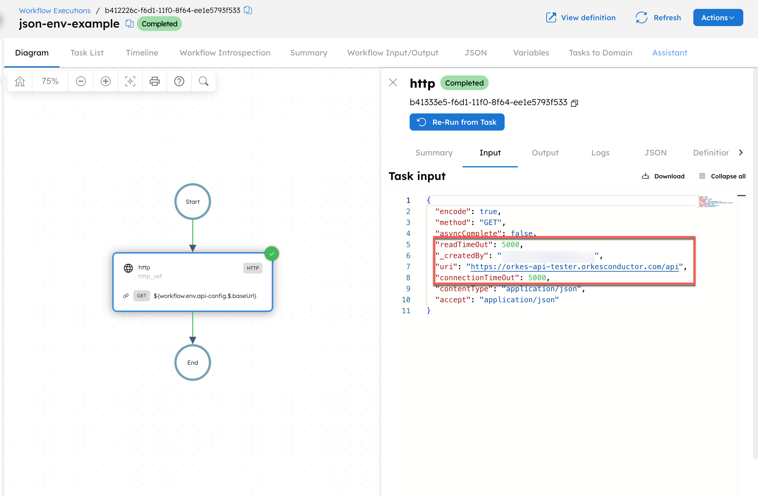Zoom in on the workflow diagram
This screenshot has width=758, height=496.
click(x=105, y=81)
